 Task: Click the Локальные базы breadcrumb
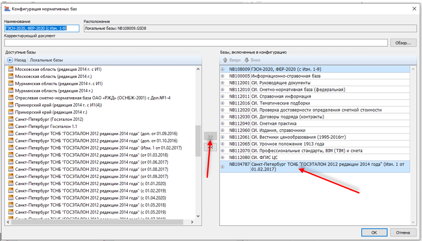pyautogui.click(x=46, y=60)
